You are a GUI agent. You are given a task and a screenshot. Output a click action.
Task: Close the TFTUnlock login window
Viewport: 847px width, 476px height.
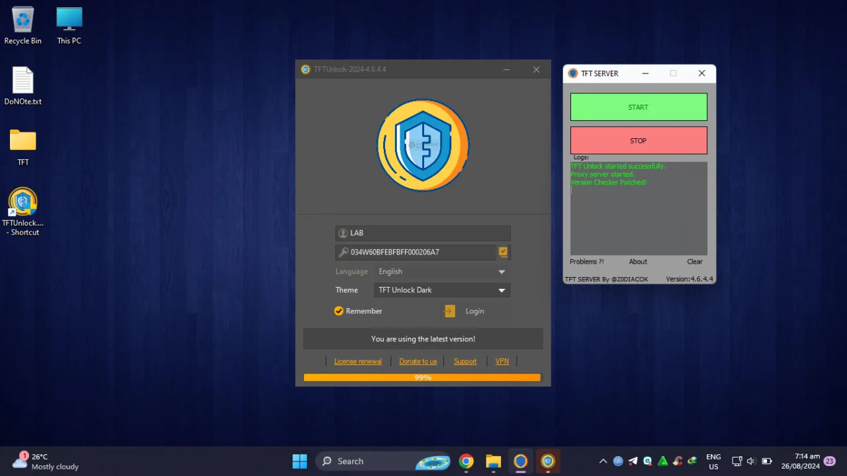(x=536, y=69)
